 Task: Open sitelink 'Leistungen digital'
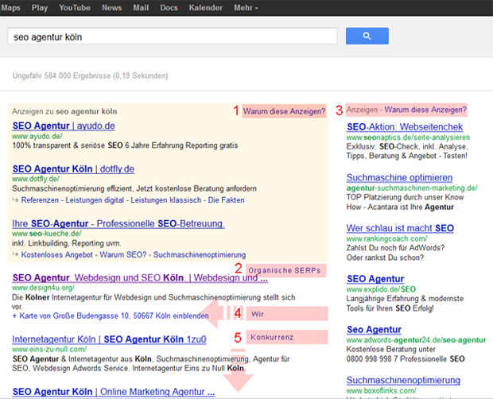(95, 200)
